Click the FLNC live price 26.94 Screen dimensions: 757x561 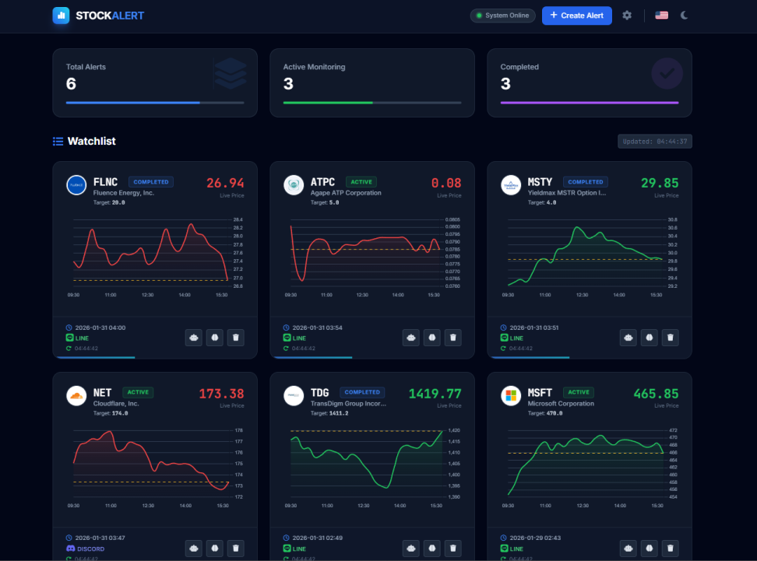coord(225,184)
